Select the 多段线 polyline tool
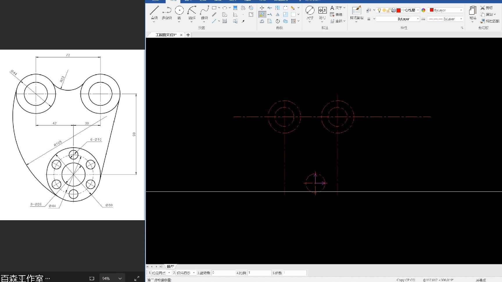The height and width of the screenshot is (282, 502). tap(167, 13)
